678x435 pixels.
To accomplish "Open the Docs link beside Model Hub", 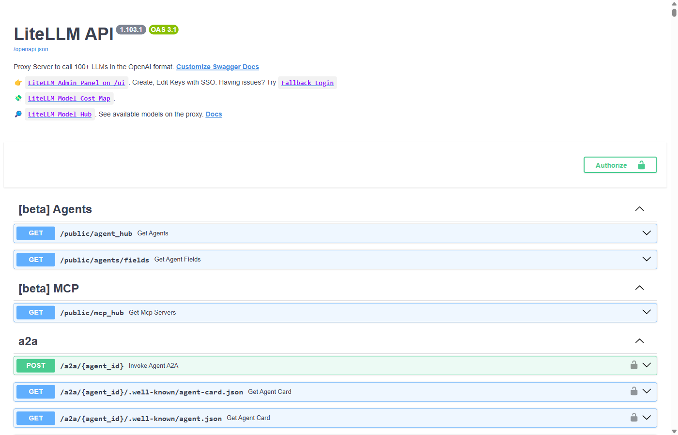I will coord(214,114).
